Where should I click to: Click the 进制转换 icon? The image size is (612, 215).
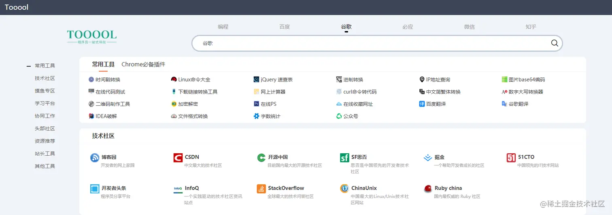coord(339,79)
